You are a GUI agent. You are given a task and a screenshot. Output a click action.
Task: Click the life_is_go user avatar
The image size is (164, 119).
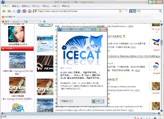(x=156, y=25)
